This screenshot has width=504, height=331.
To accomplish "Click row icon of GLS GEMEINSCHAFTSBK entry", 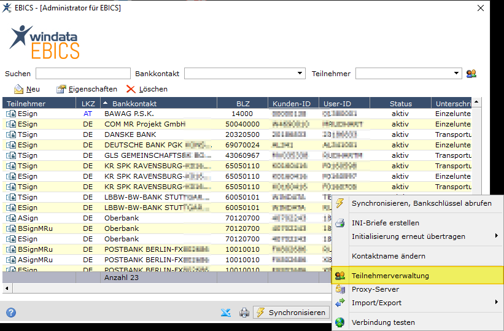I will (11, 155).
